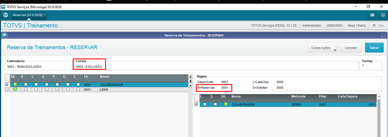Screen dimensions: 388x137
Task: Click green status icon in left COLABORADOR row
Action: (15, 84)
